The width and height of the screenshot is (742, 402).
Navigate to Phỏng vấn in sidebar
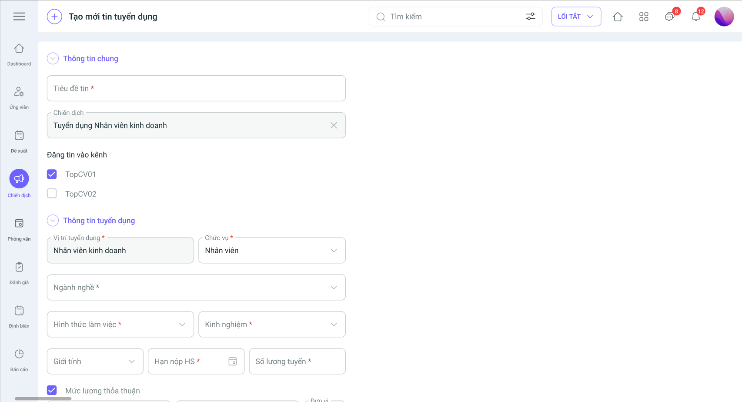click(19, 229)
